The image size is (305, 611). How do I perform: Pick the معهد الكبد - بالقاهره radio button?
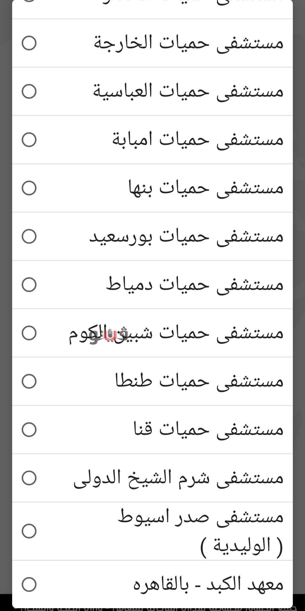coord(29,584)
